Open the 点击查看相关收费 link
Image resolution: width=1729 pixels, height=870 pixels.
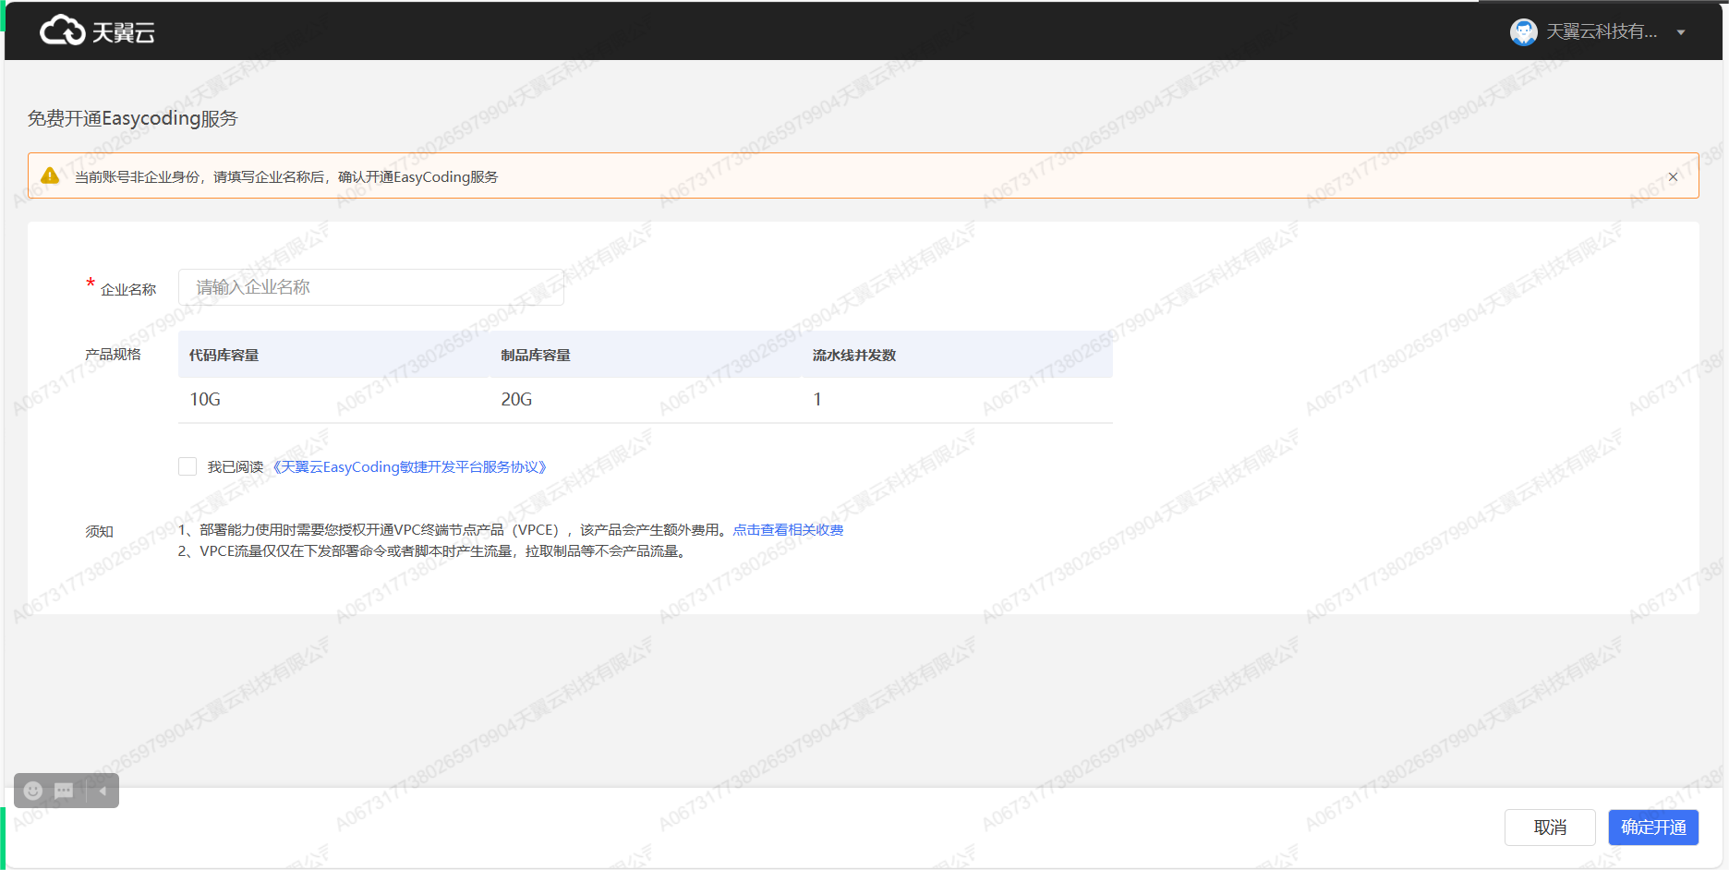pos(788,530)
